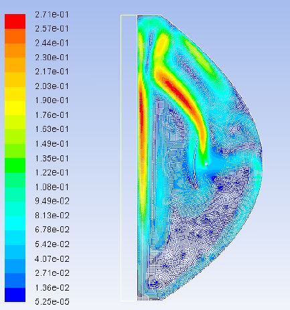Click the small white dot at jet tip
The image size is (290, 310).
pyautogui.click(x=206, y=164)
